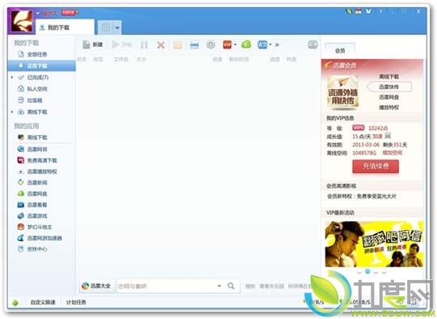Select 全部任务 in the sidebar
Image resolution: width=437 pixels, height=319 pixels.
(37, 54)
